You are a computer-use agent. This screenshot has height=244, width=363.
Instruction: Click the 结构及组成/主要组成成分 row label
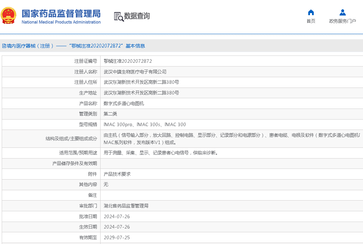point(71,139)
